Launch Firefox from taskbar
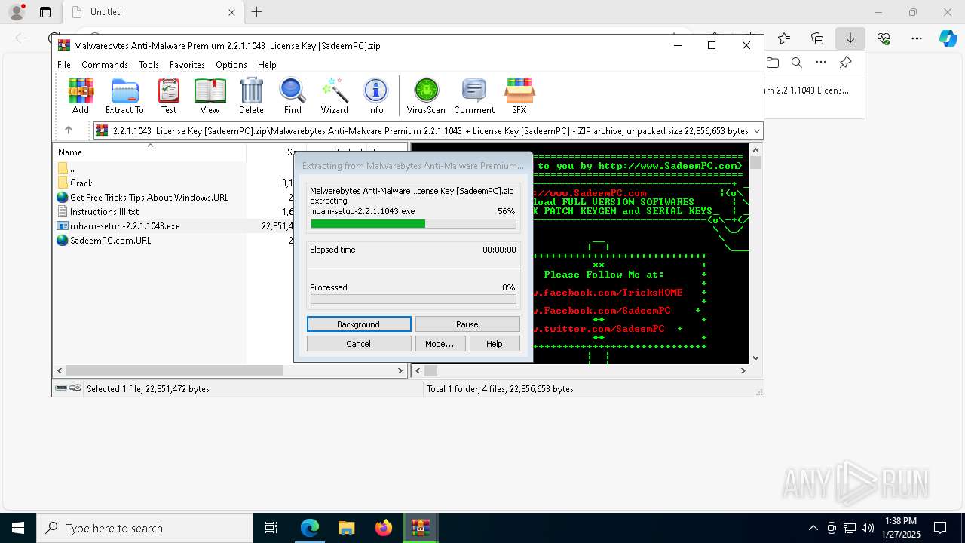This screenshot has width=965, height=543. point(384,528)
